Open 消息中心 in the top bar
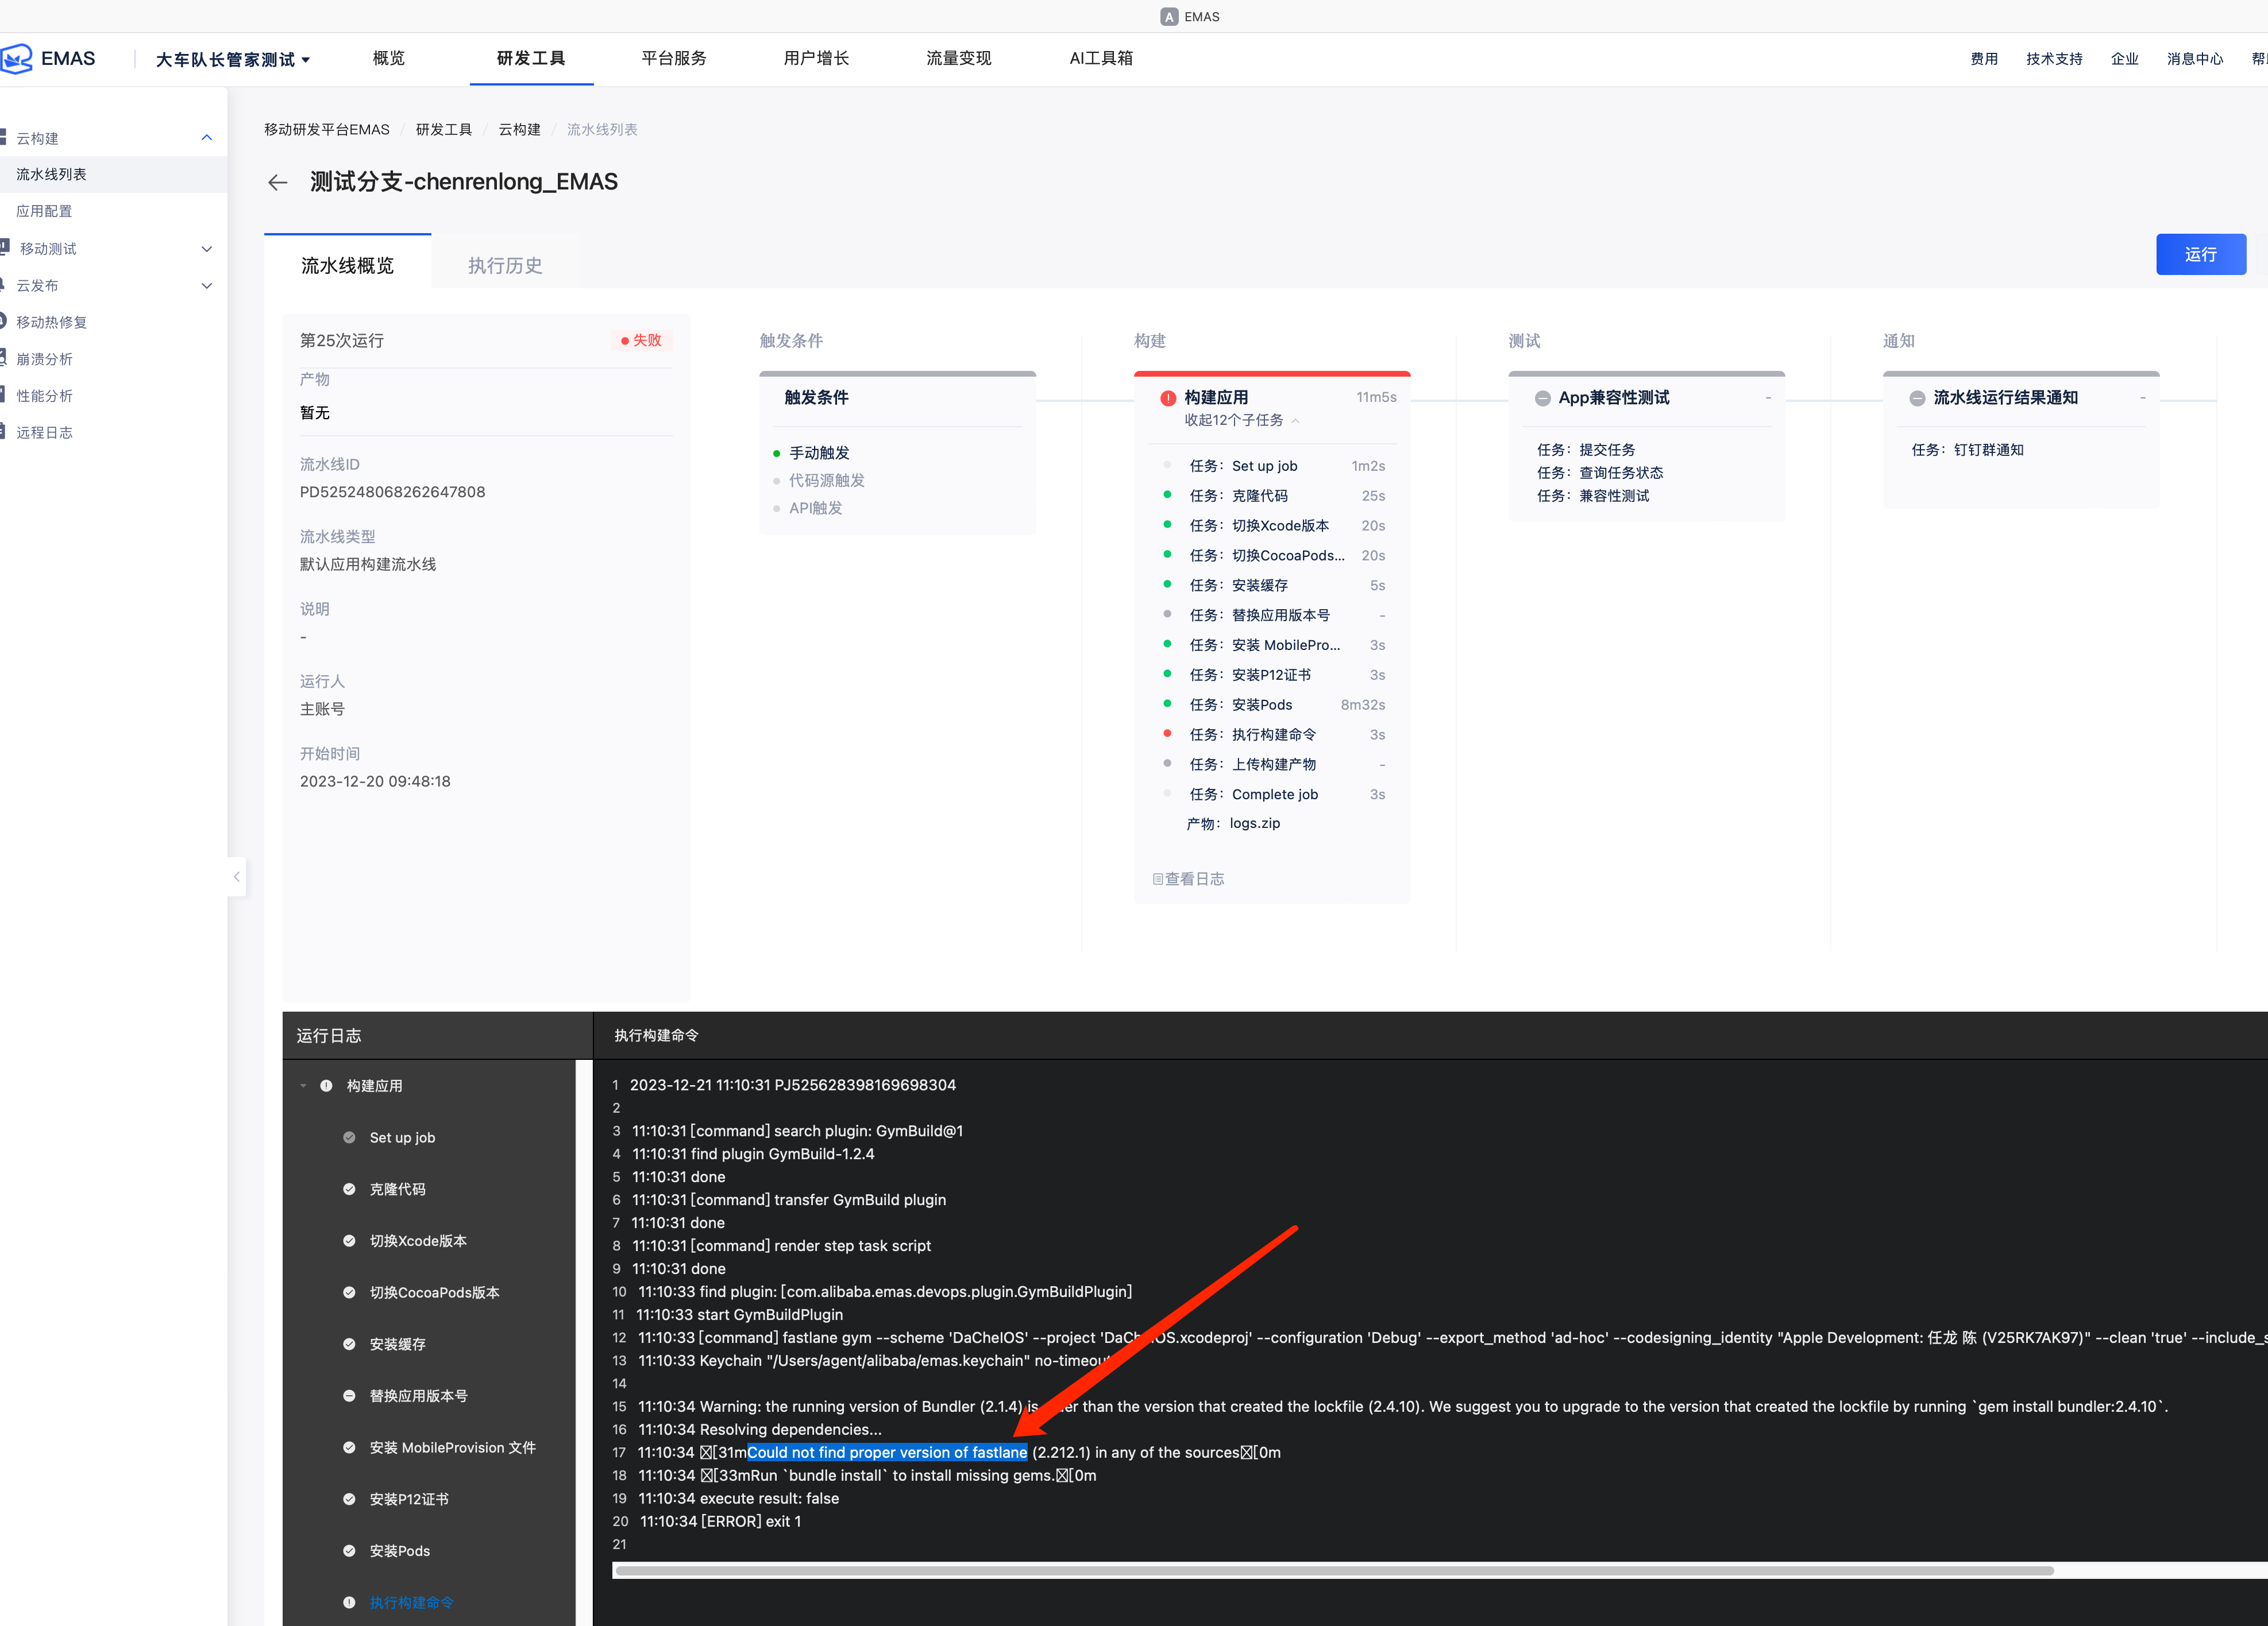Viewport: 2268px width, 1626px height. pos(2194,59)
